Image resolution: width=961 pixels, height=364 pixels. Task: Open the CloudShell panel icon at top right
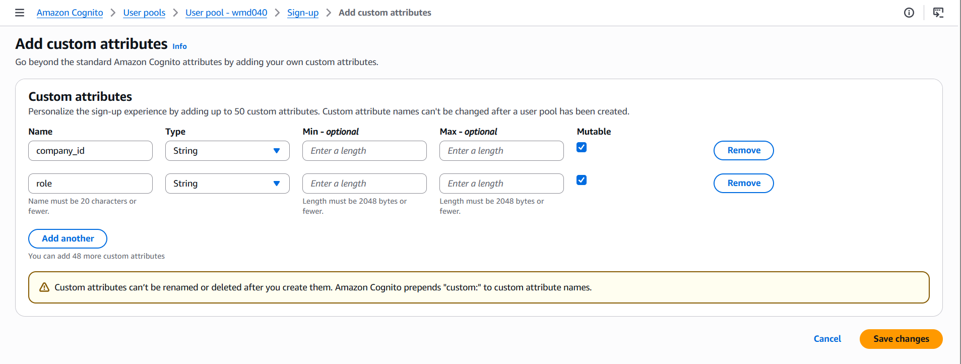[938, 13]
